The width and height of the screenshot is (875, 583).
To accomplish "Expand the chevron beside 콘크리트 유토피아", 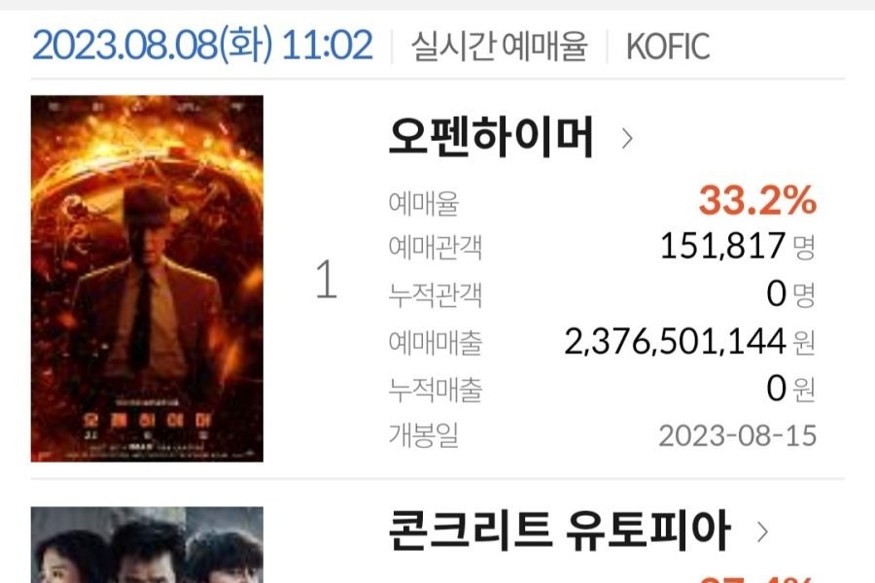I will [762, 532].
